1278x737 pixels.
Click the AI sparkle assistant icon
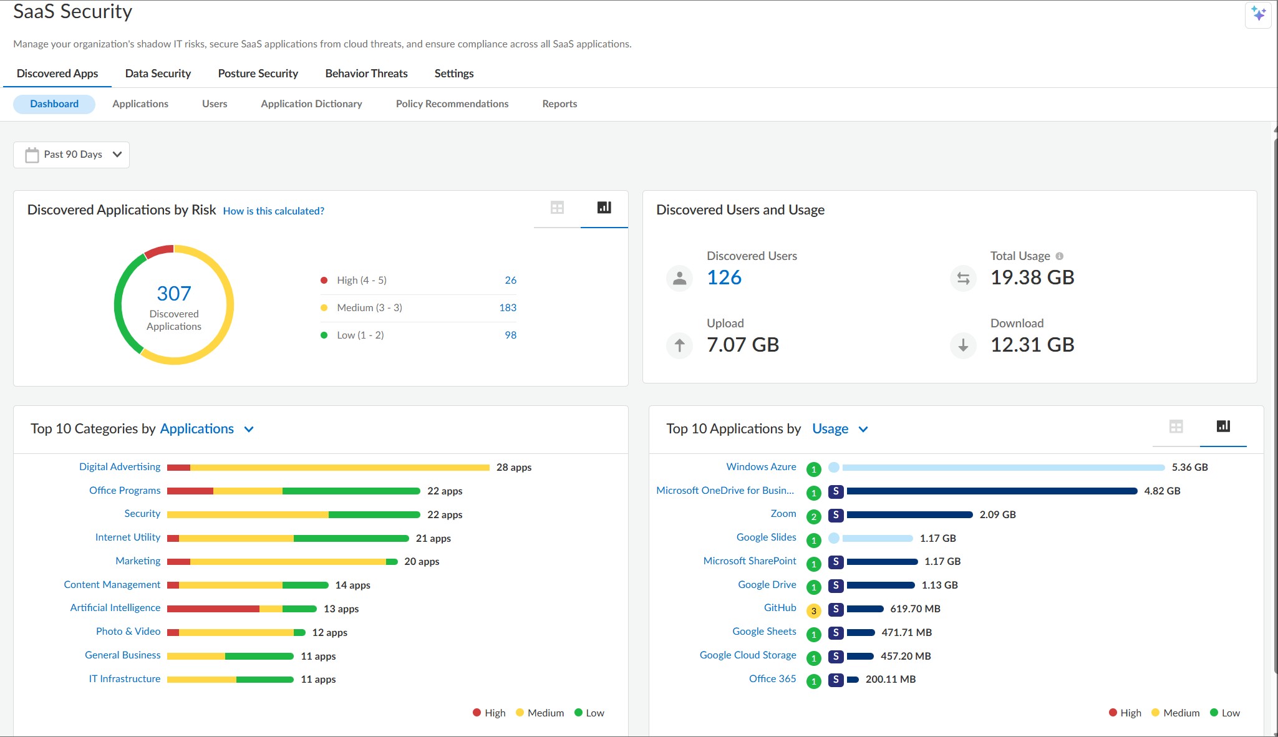coord(1258,14)
